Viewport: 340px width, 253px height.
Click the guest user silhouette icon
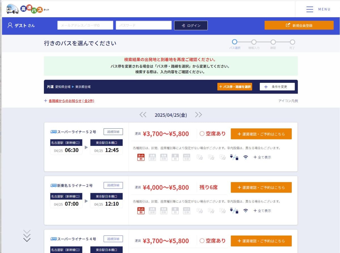click(10, 25)
